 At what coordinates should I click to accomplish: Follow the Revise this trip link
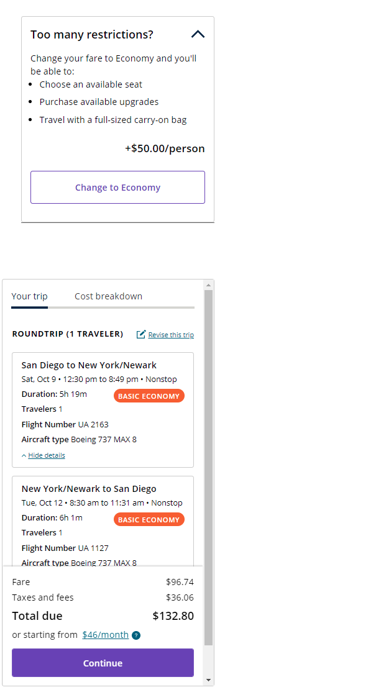pos(171,335)
